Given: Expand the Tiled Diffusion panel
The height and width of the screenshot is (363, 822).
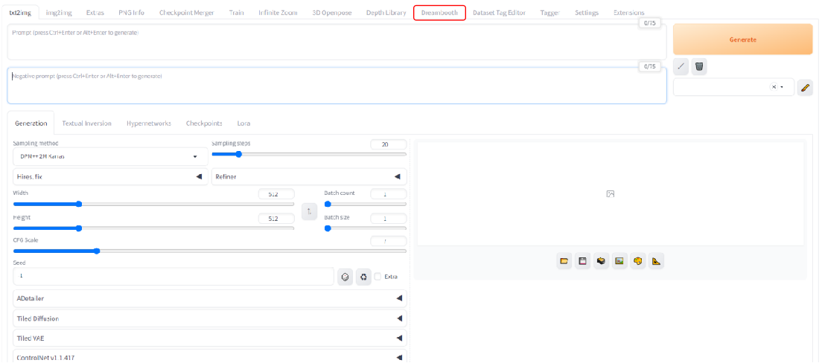Looking at the screenshot, I should (210, 318).
